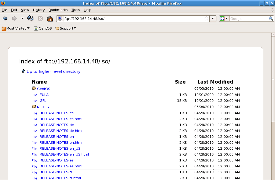Focus the Google search field
Viewport: 275px width, 180px height.
coord(249,19)
